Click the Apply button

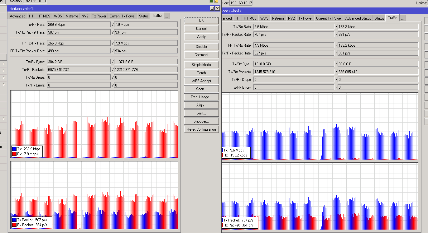pyautogui.click(x=201, y=37)
